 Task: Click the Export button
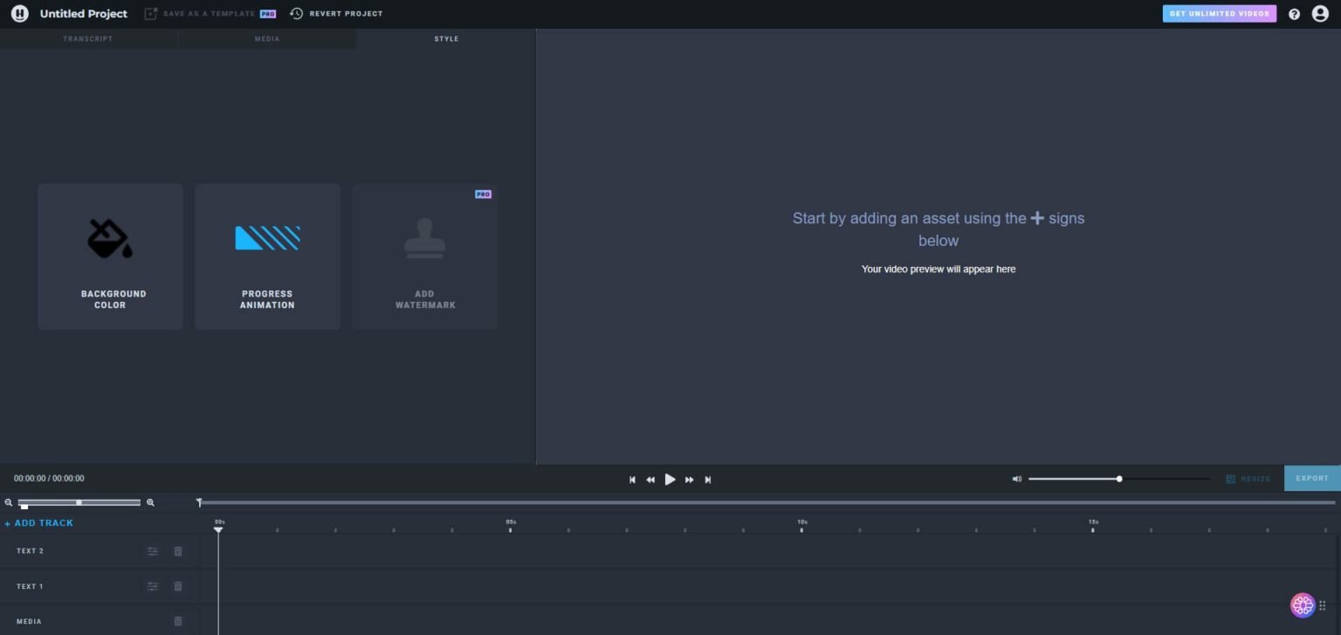coord(1312,478)
